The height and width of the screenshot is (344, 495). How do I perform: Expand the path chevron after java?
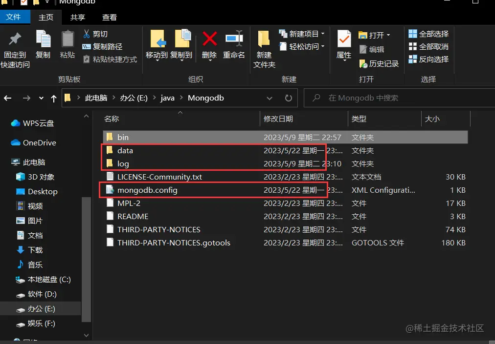[181, 98]
